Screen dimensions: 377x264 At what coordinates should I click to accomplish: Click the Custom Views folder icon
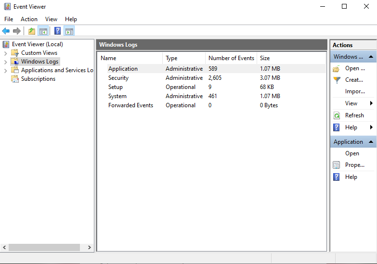(15, 53)
